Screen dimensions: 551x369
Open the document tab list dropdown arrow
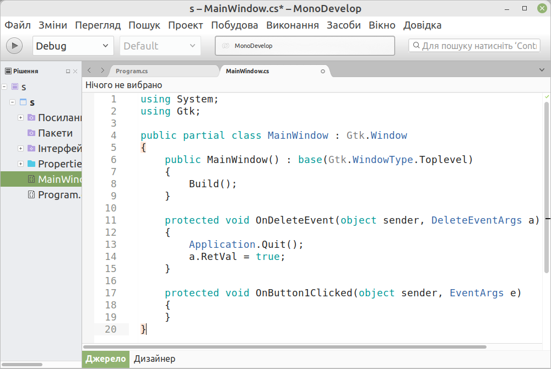(x=542, y=70)
